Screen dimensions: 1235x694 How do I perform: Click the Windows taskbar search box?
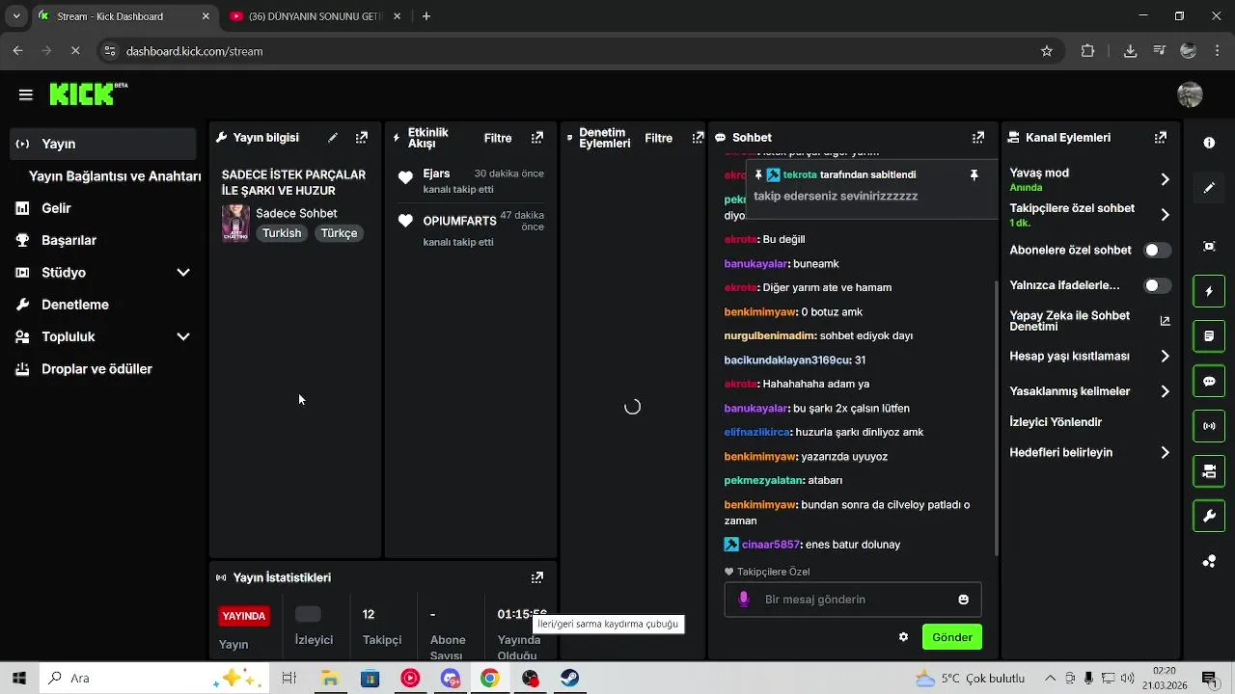coord(154,679)
